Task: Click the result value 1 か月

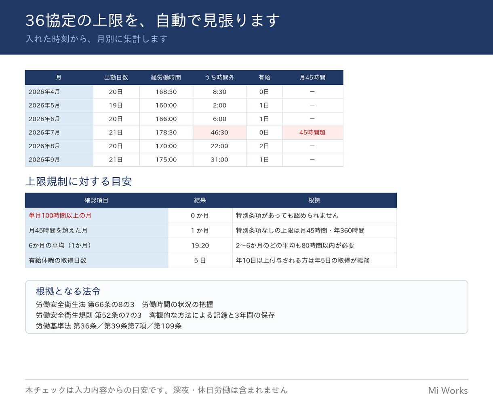Action: pos(200,231)
